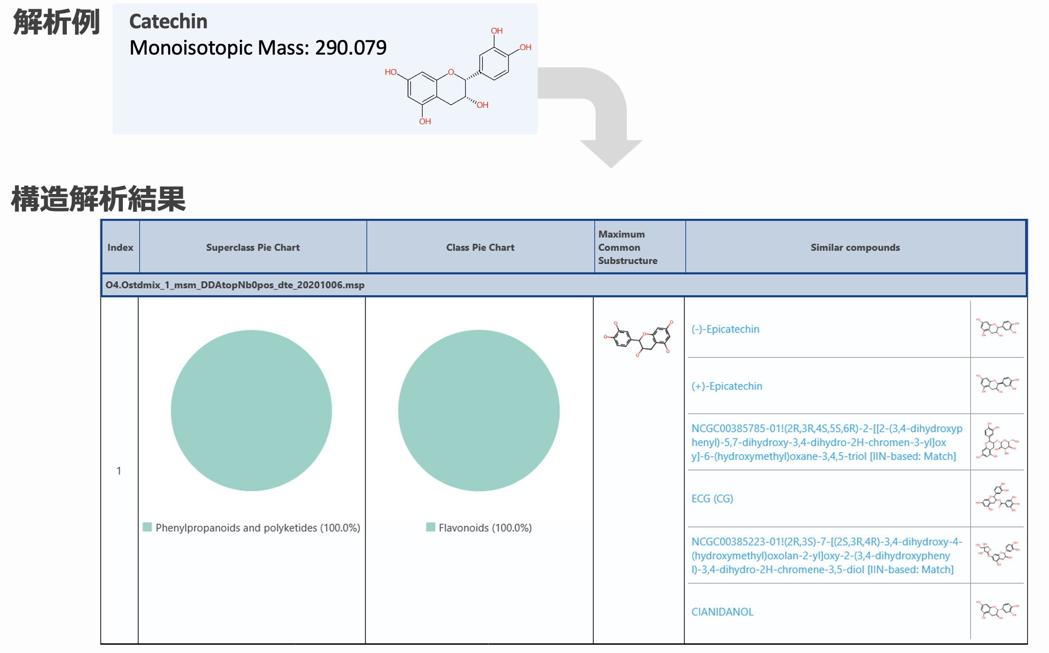Viewport: 1049px width, 653px height.
Task: Click the Similar compounds column header
Action: 855,248
